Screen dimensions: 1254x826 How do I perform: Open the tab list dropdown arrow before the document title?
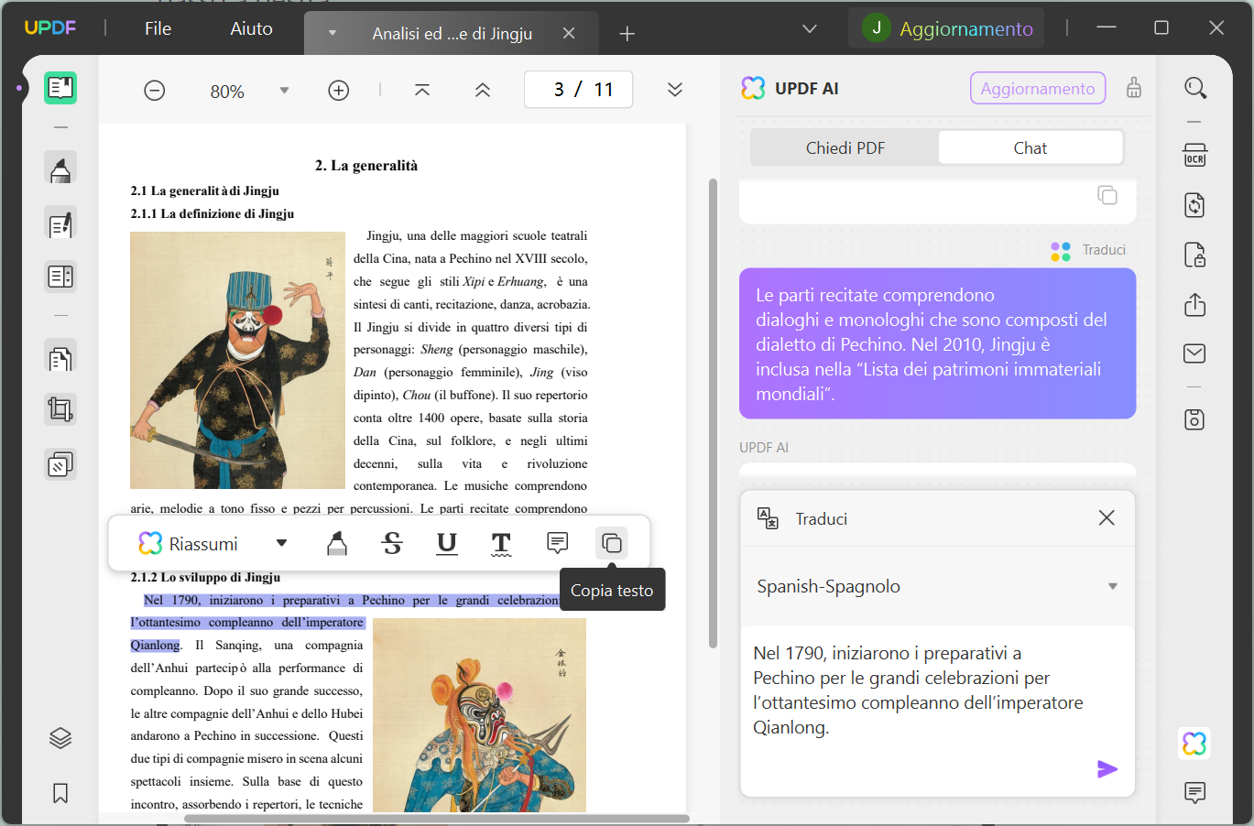(x=333, y=33)
